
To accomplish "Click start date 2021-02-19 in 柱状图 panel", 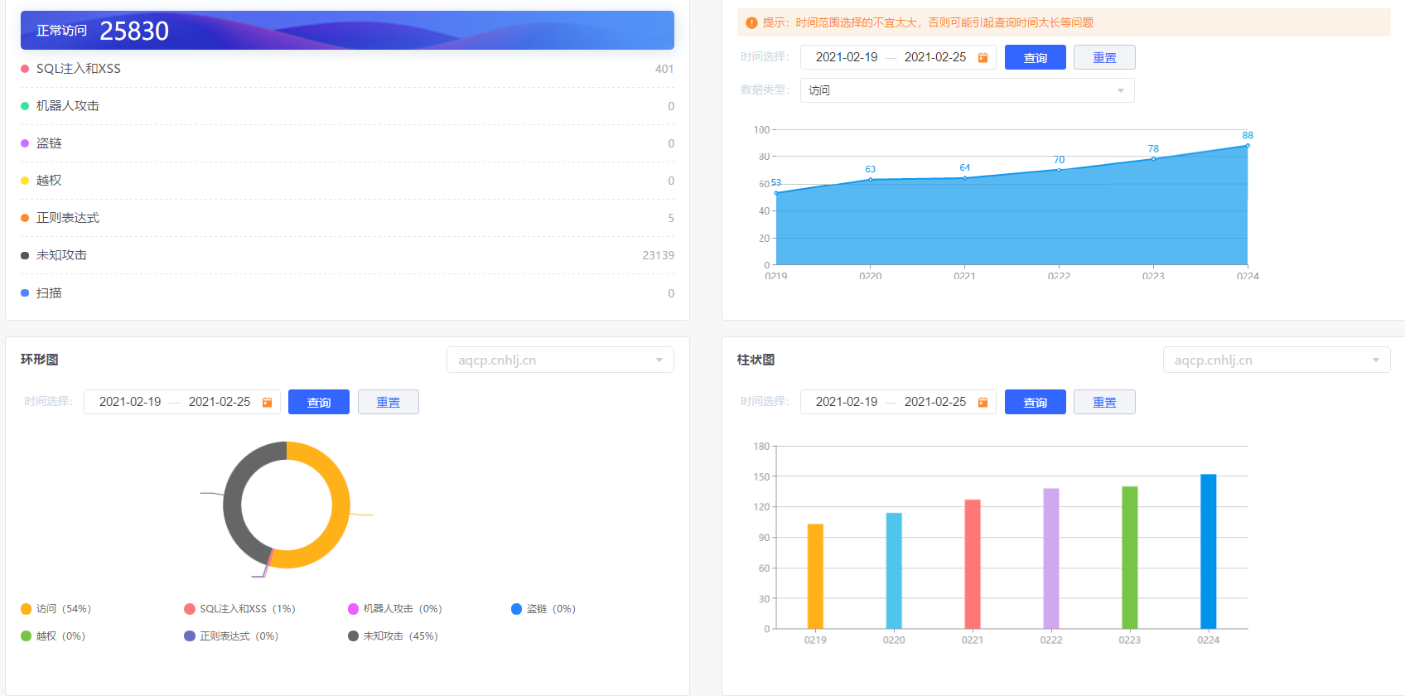I will [846, 402].
